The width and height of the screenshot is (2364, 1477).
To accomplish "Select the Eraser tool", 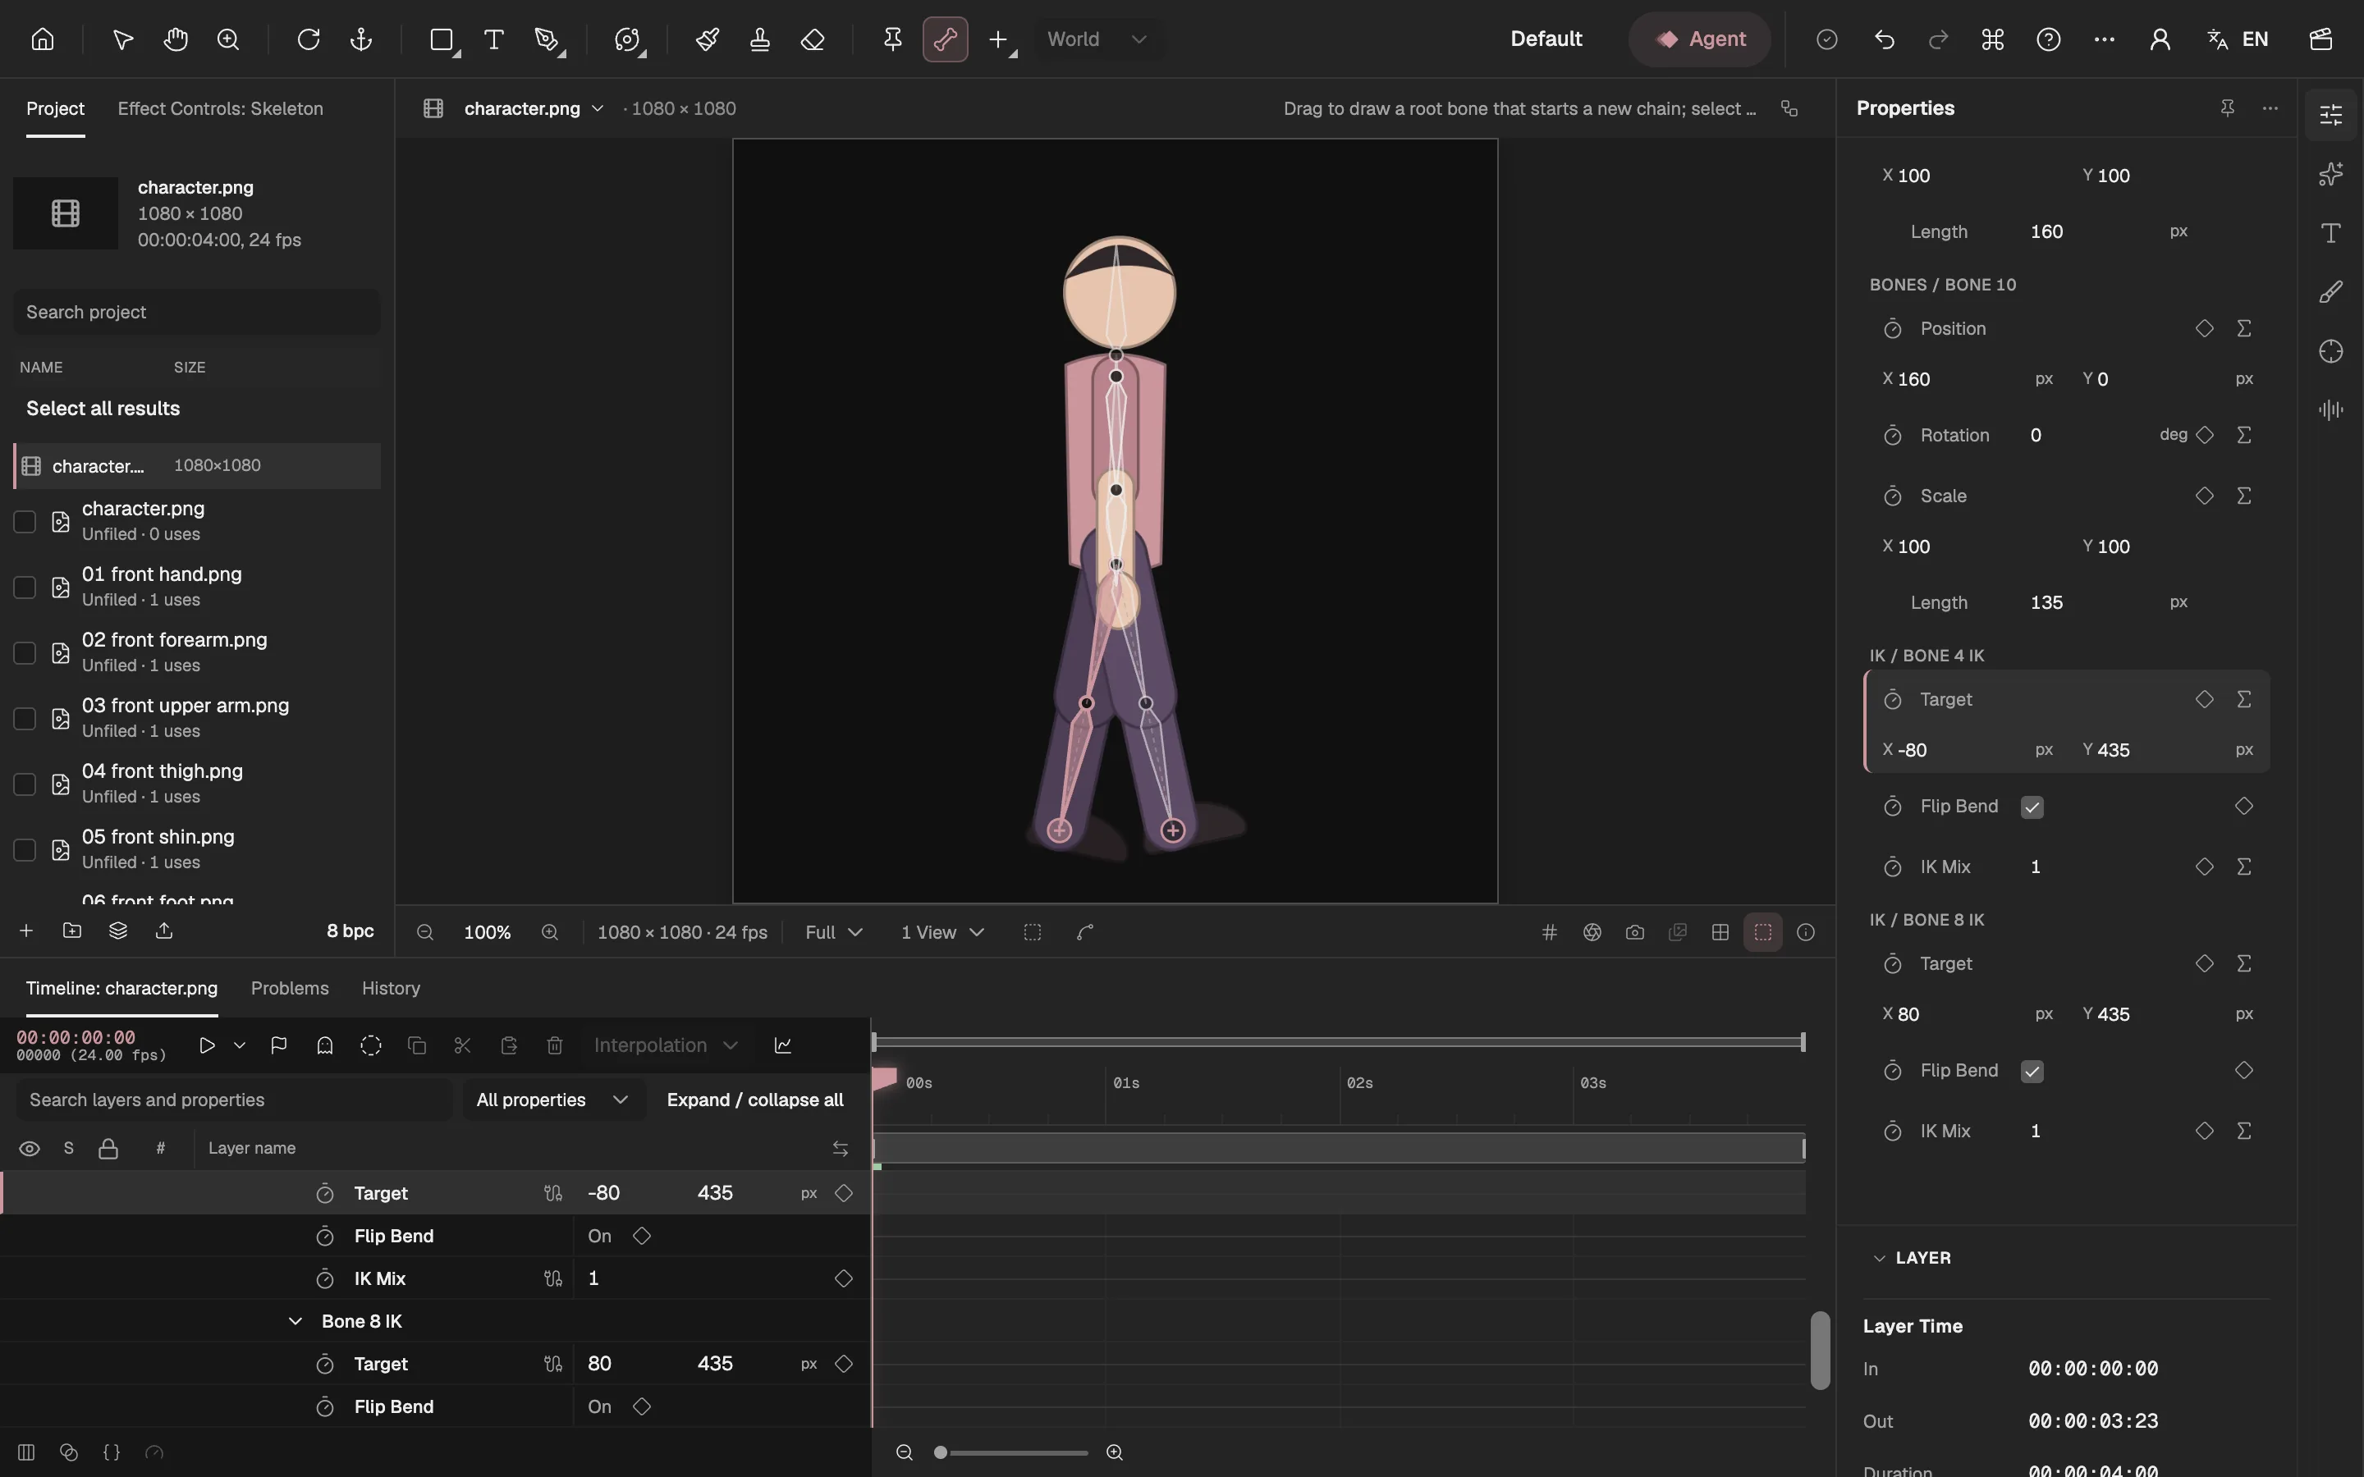I will click(813, 39).
